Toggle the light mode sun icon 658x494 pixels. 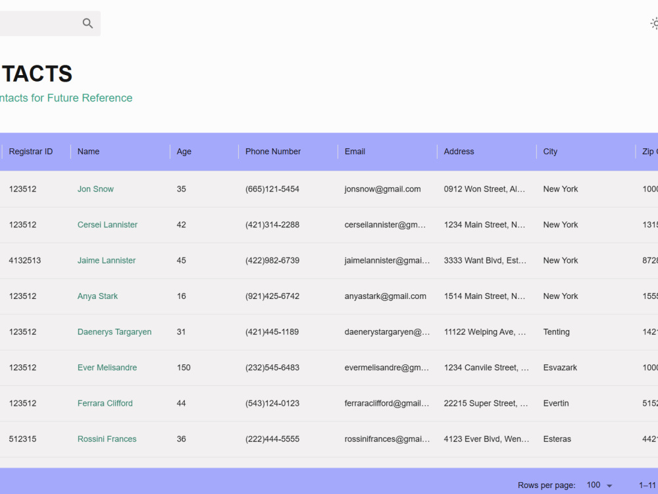[654, 23]
